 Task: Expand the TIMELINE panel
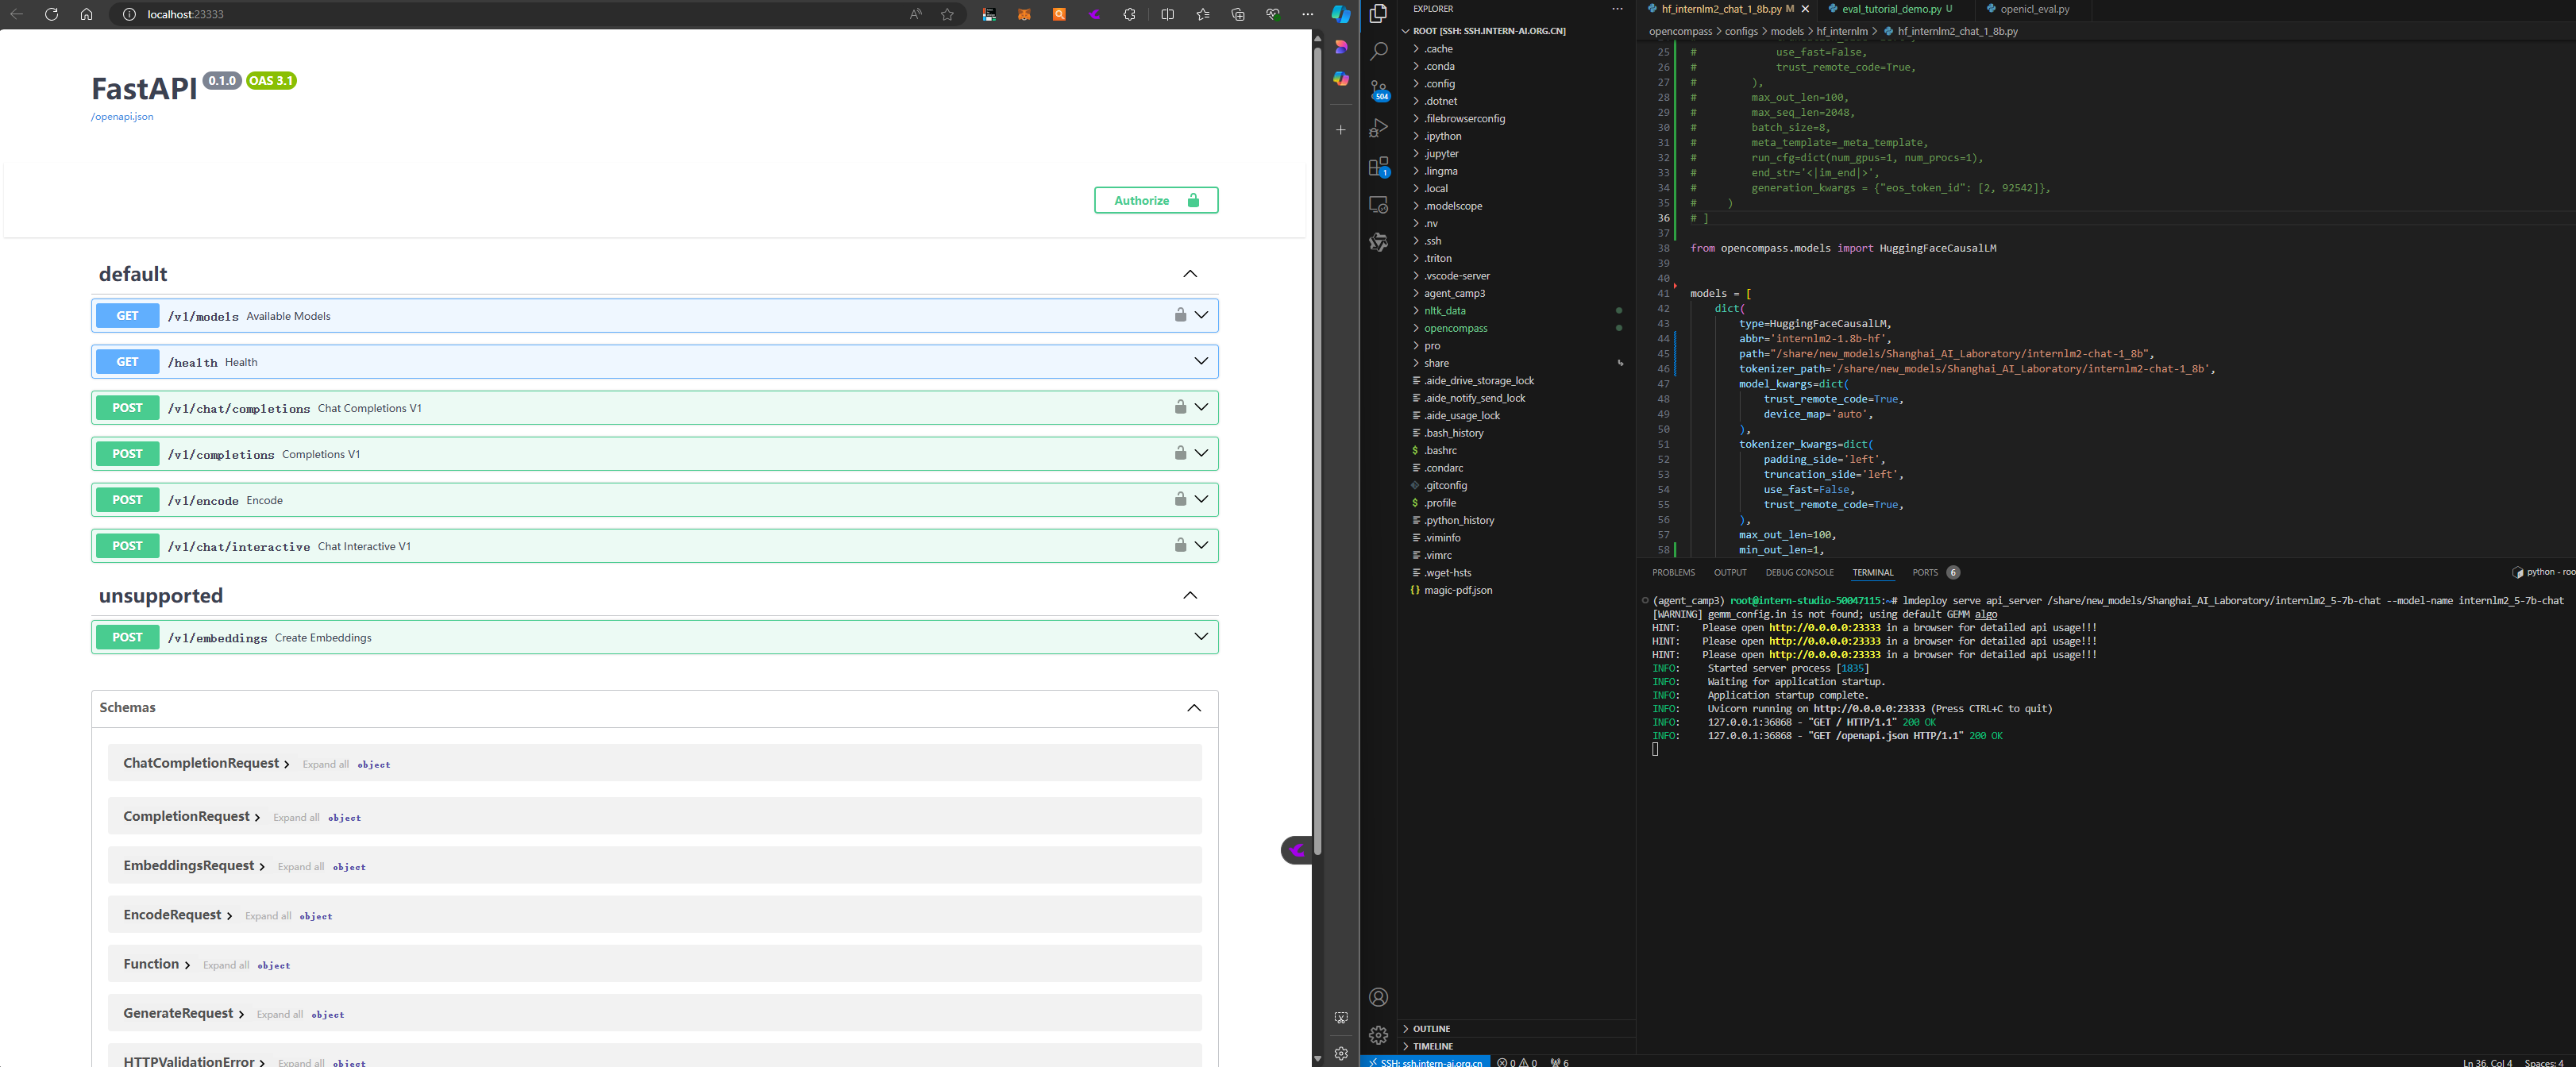pos(1432,1046)
